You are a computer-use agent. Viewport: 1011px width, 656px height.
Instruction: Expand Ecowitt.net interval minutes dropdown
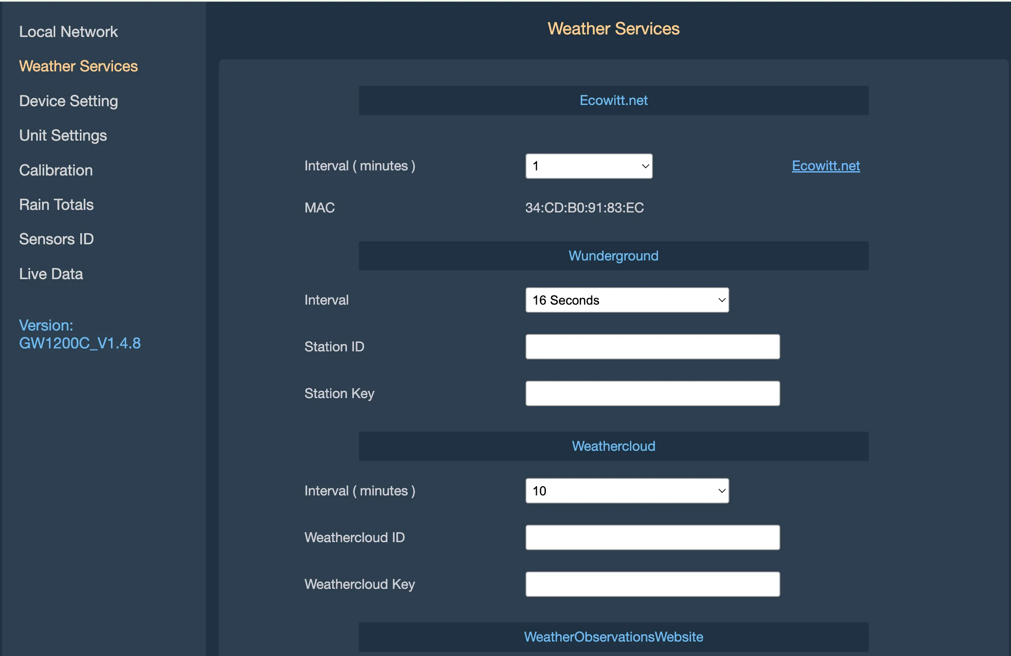click(x=589, y=166)
